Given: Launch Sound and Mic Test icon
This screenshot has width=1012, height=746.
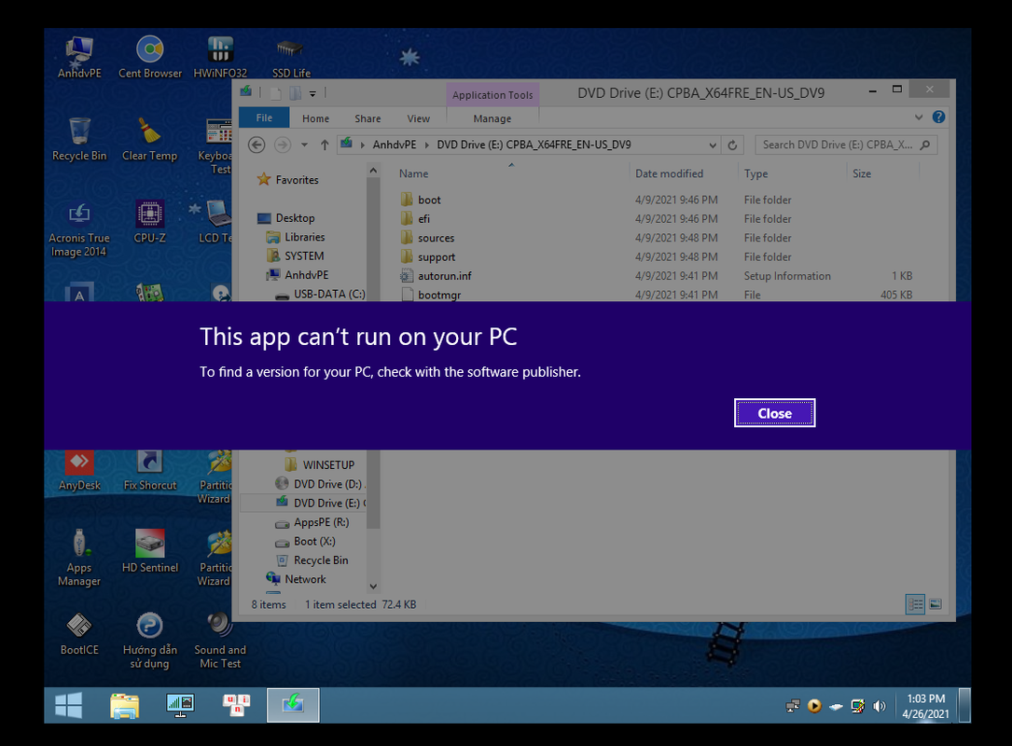Looking at the screenshot, I should pyautogui.click(x=220, y=641).
